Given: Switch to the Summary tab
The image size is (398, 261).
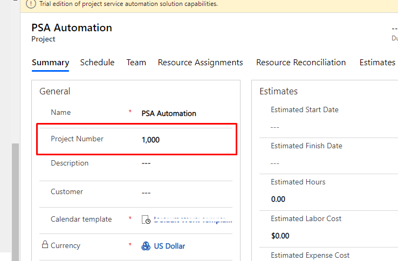Looking at the screenshot, I should (50, 63).
